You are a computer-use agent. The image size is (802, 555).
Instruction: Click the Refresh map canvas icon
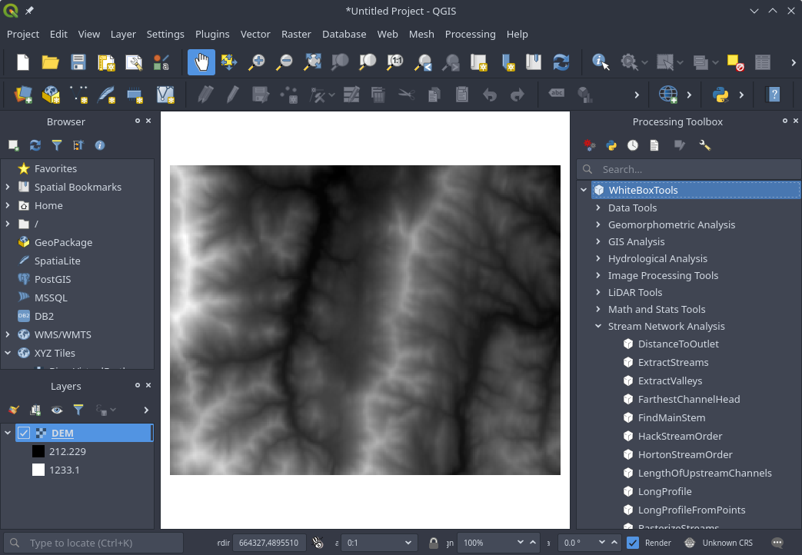[561, 62]
